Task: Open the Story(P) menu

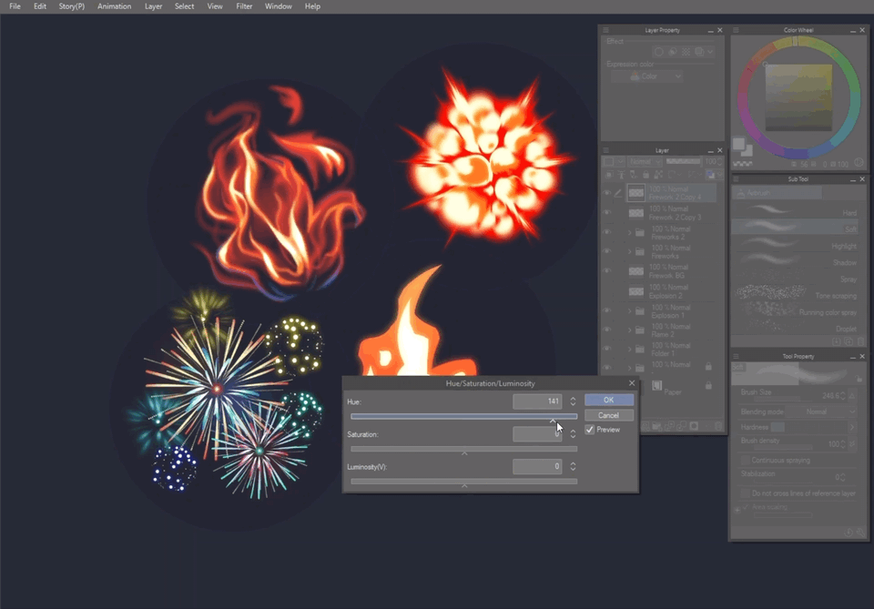Action: pos(72,6)
